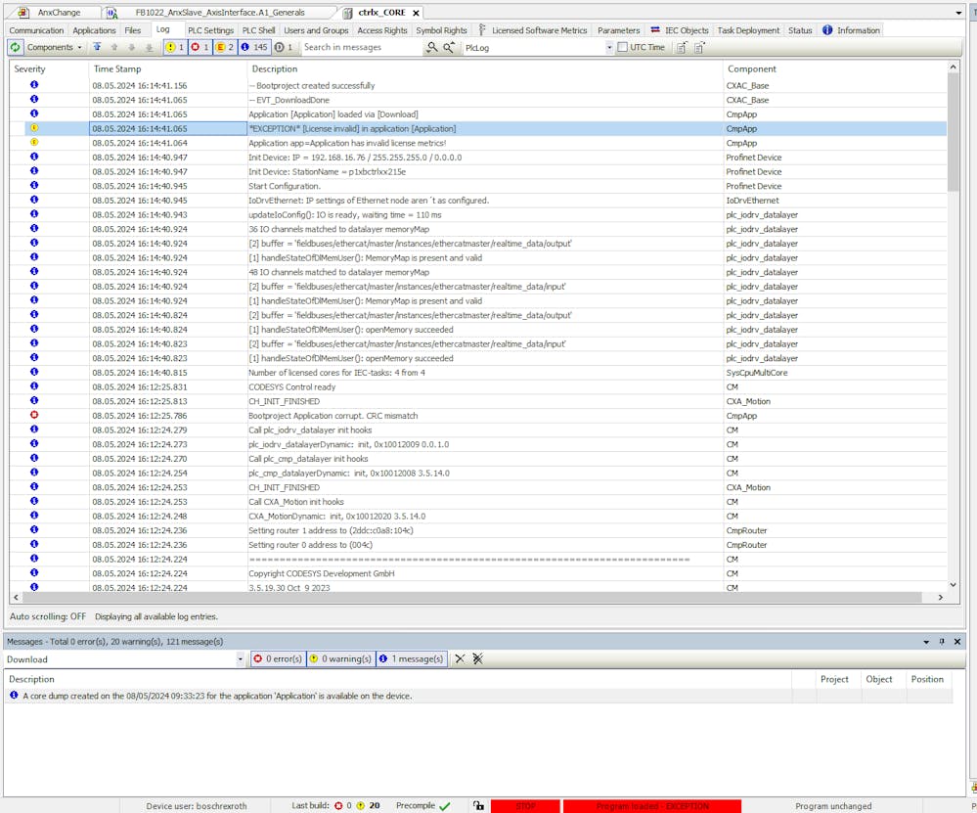The image size is (977, 813).
Task: Clear all messages with X icon
Action: [460, 659]
